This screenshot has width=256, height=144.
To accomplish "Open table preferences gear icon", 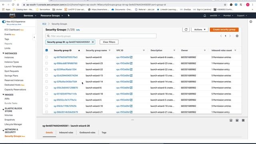I will (x=237, y=36).
